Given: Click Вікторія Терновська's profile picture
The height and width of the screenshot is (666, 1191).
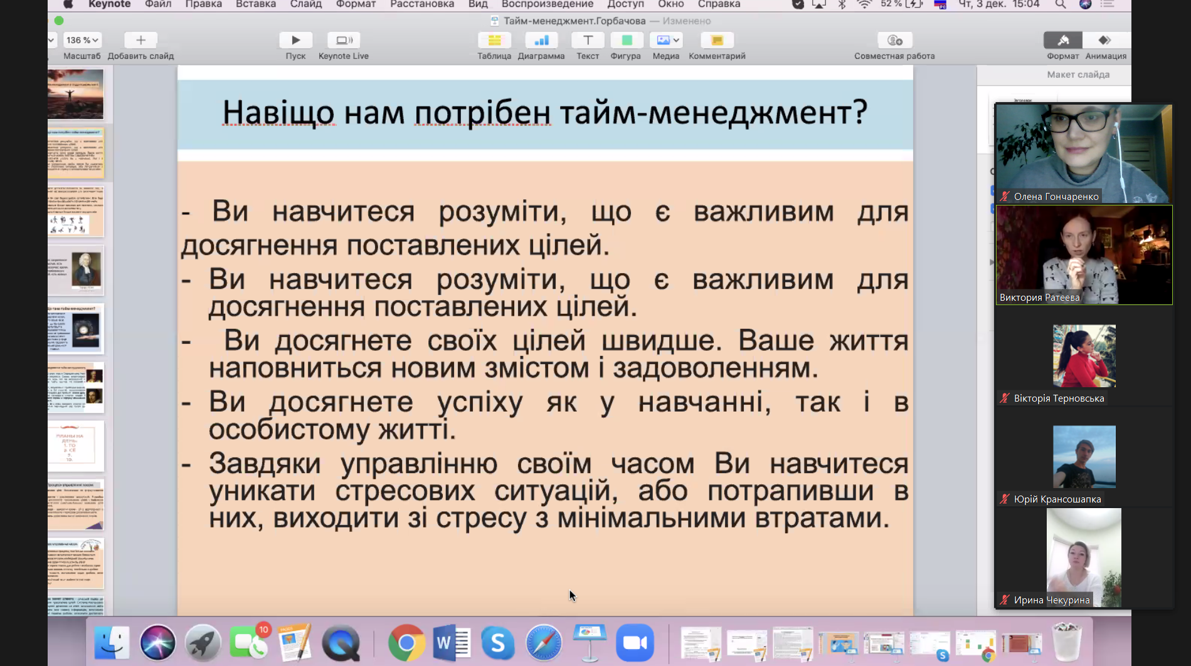Looking at the screenshot, I should click(1084, 356).
